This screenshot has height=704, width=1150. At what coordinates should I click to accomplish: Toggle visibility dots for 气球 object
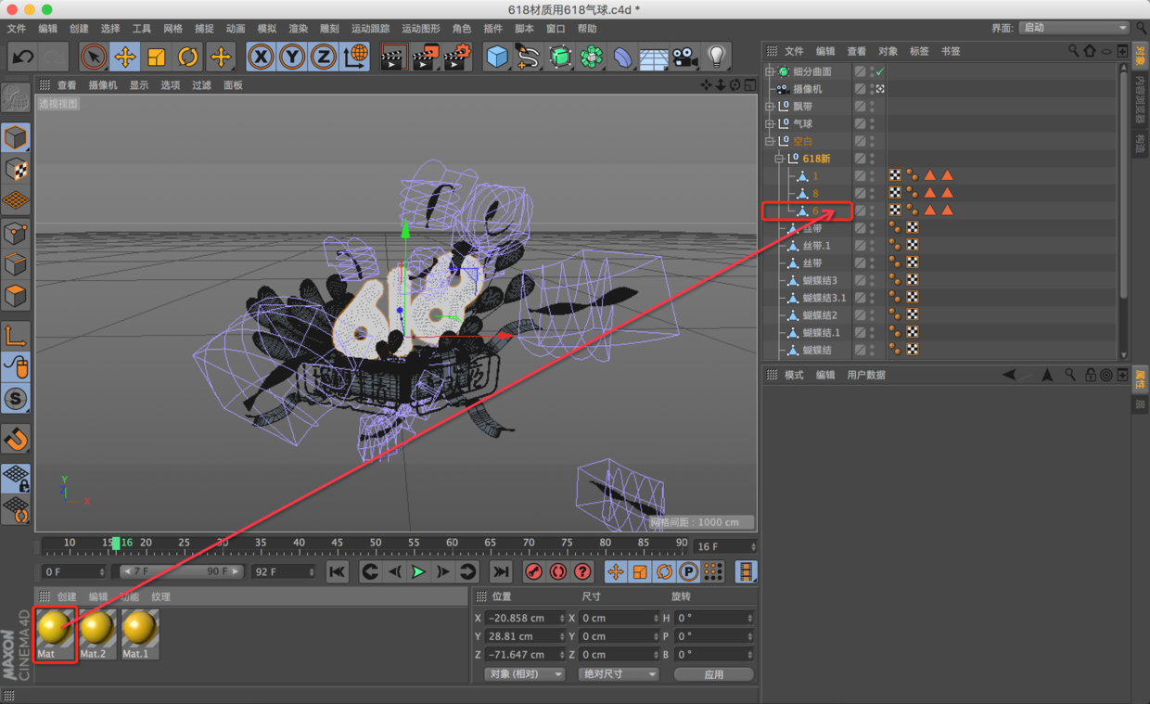click(872, 123)
